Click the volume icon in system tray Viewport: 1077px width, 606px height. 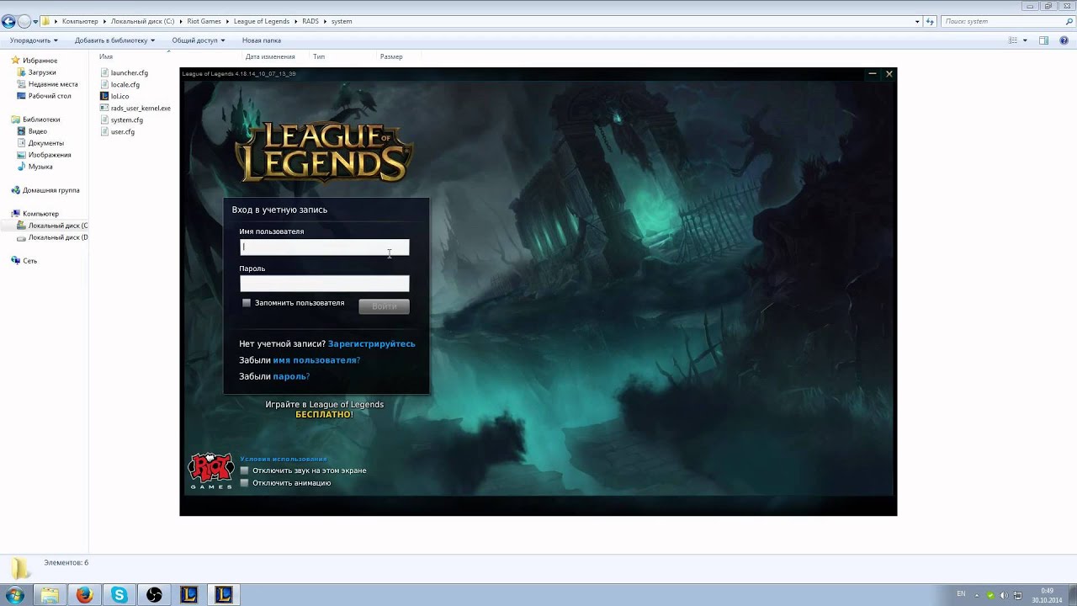tap(1003, 595)
